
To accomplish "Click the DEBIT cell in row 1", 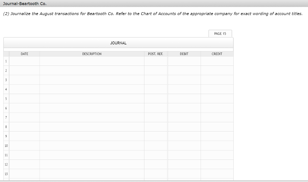I will (184, 61).
